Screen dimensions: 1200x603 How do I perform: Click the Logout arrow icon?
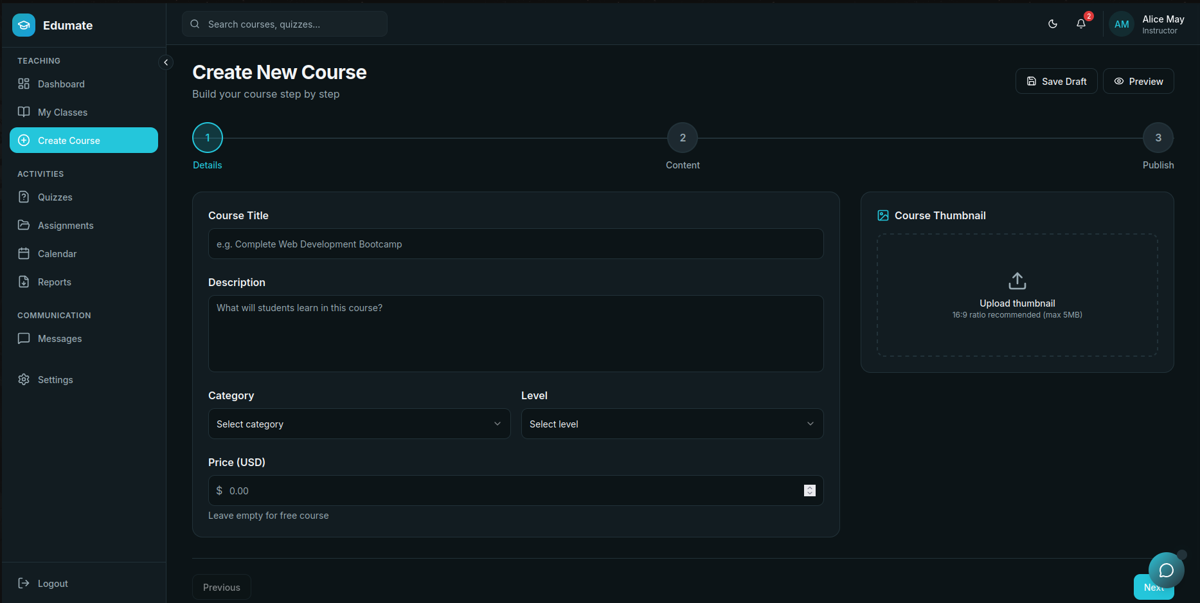[24, 583]
